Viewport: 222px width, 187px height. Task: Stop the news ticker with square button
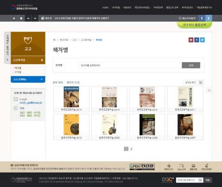(x=21, y=18)
